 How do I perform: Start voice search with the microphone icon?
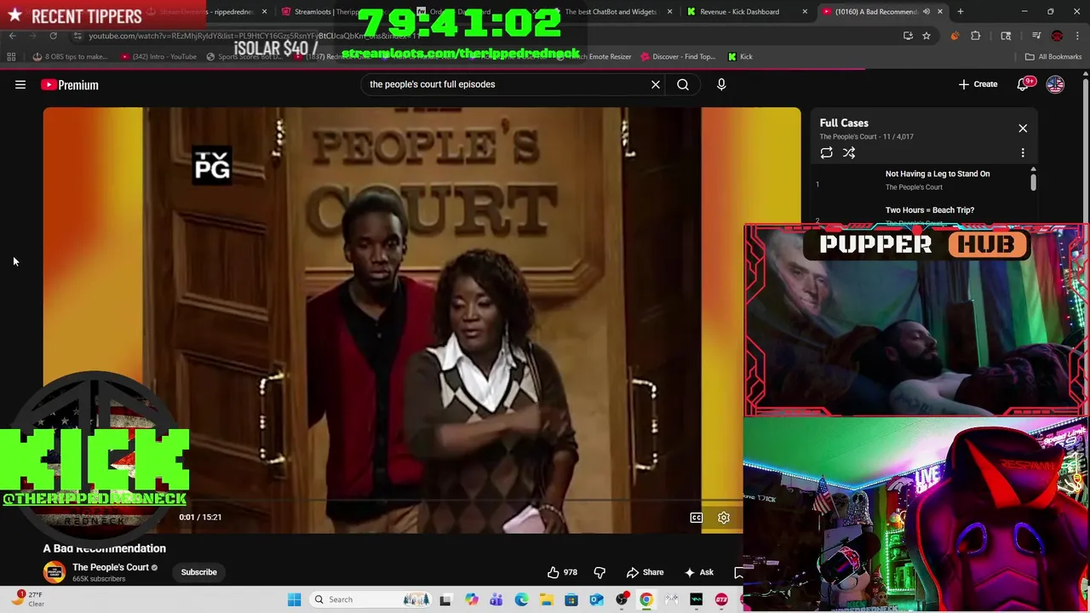[x=721, y=84]
